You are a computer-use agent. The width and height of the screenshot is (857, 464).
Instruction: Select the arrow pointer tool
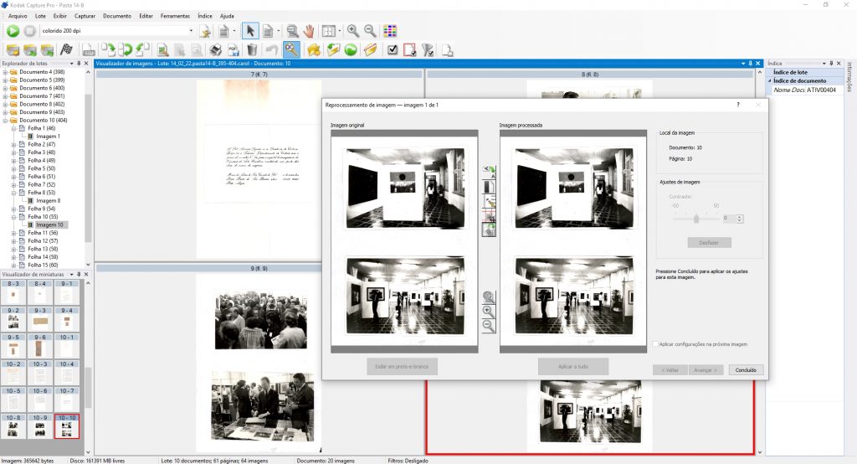250,31
